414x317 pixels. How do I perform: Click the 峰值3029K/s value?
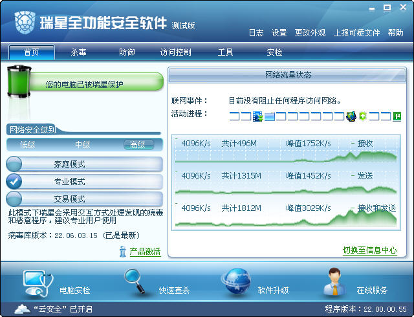[309, 208]
